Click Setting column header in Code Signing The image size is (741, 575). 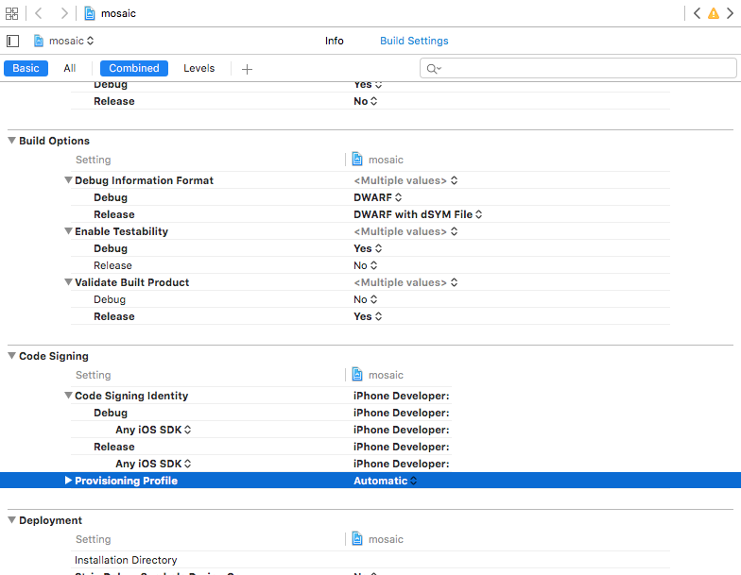[93, 375]
